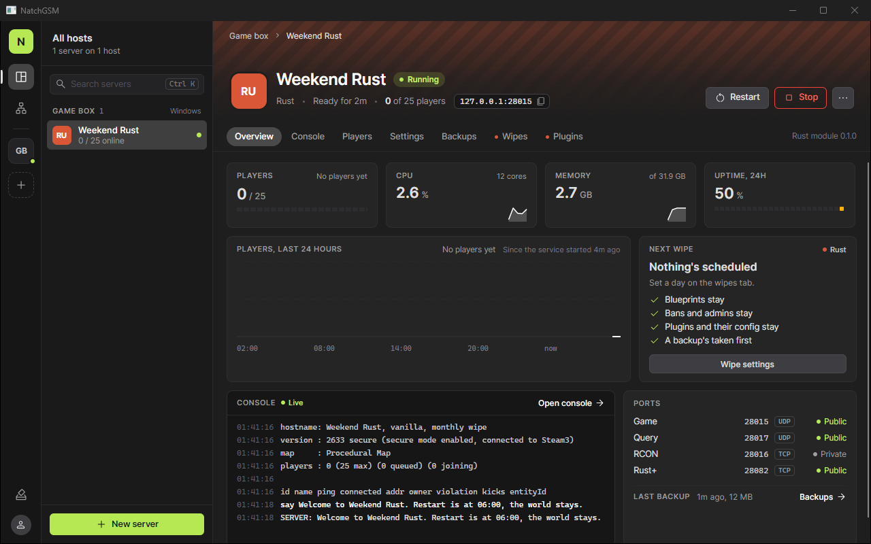This screenshot has width=871, height=544.
Task: Click the memory usage sparkline chart
Action: (x=676, y=214)
